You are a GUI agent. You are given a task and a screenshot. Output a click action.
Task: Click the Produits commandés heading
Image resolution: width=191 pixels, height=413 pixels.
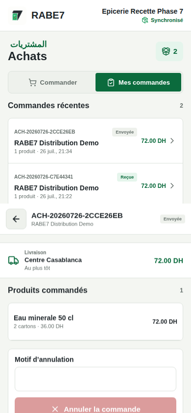[48, 290]
